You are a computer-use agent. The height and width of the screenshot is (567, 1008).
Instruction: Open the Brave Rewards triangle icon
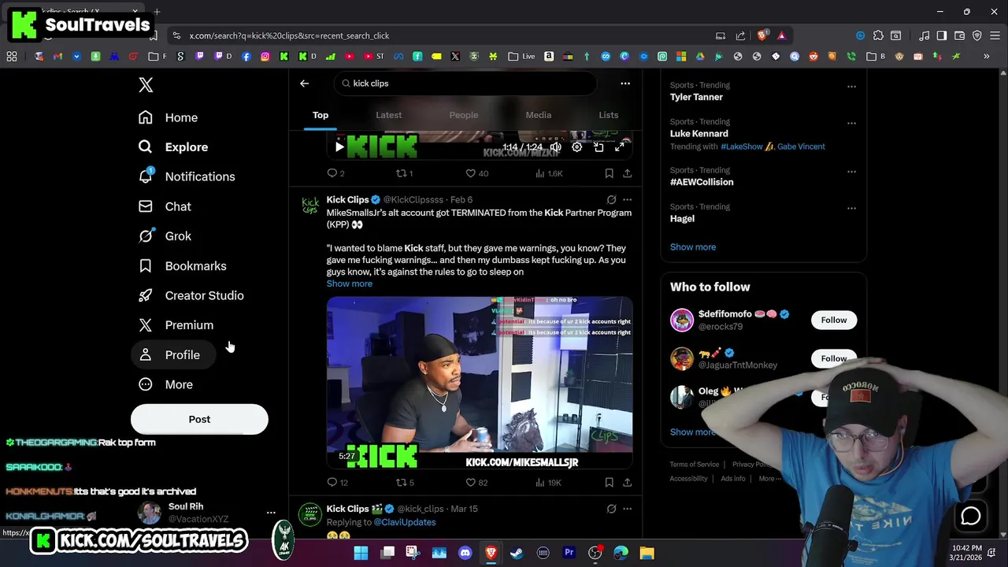781,35
